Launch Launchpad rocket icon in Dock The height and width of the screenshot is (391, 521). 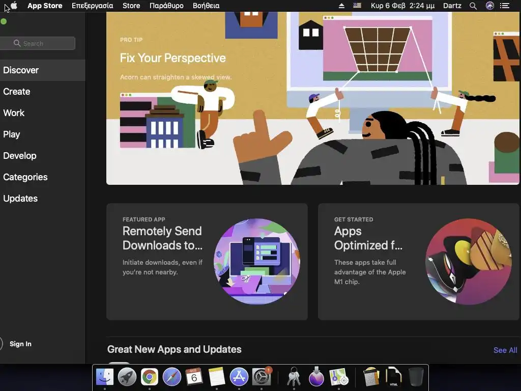[x=127, y=377]
